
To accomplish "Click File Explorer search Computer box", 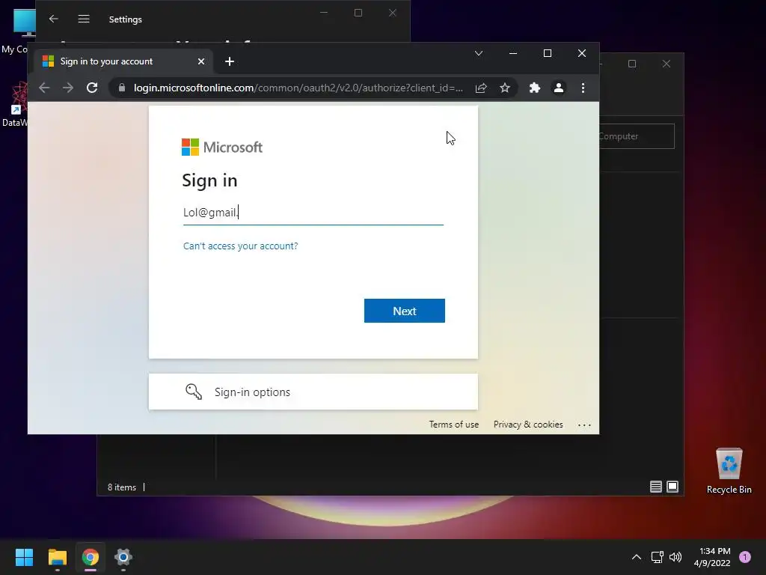I will coord(637,136).
